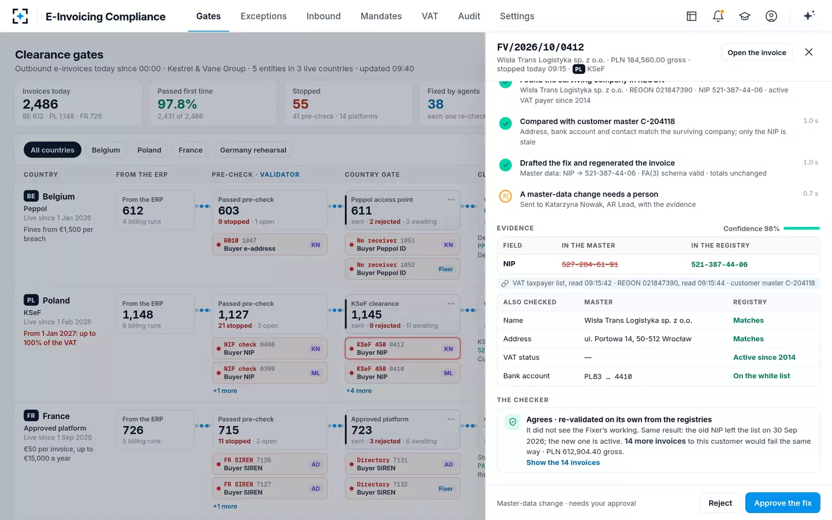The height and width of the screenshot is (520, 832).
Task: Click the BE country badge next to Belgium
Action: pos(31,196)
